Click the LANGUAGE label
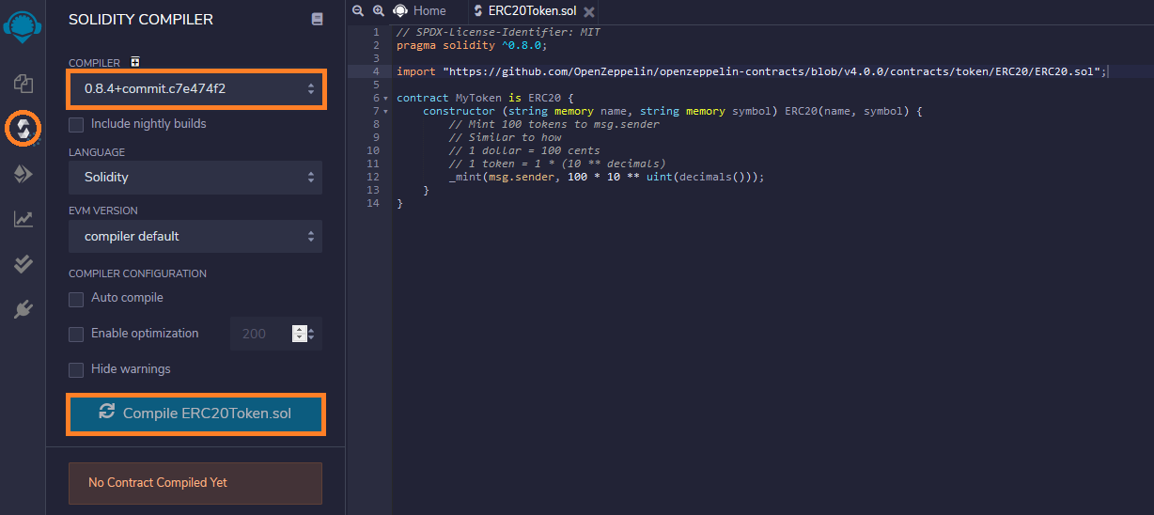Viewport: 1154px width, 515px height. pyautogui.click(x=97, y=152)
